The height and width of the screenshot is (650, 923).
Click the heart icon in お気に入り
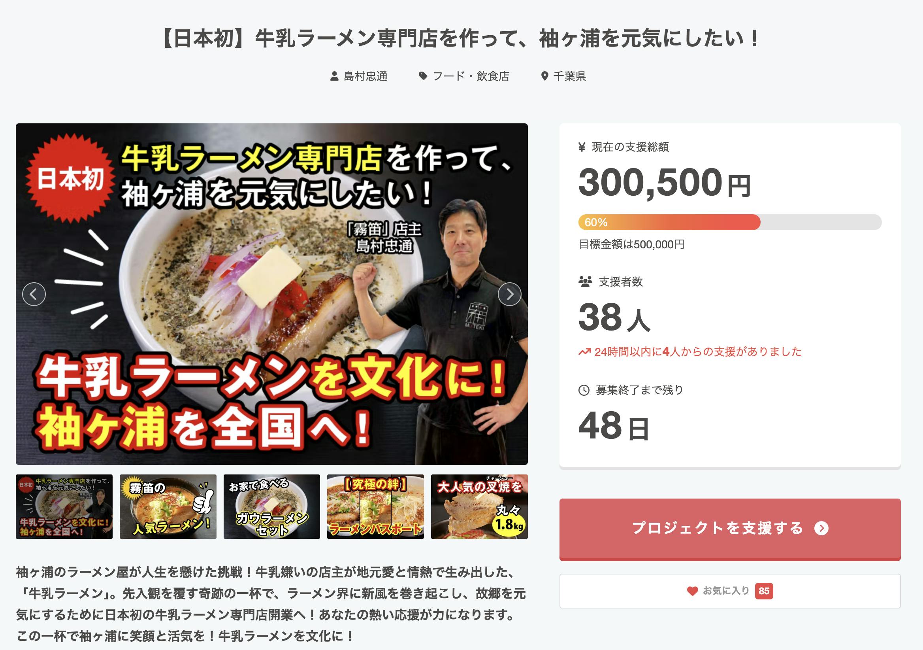[x=692, y=591]
